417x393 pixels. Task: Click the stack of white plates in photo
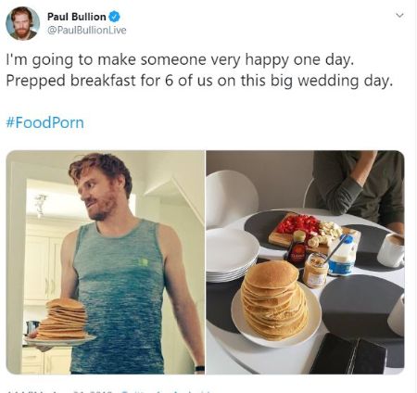pos(232,257)
